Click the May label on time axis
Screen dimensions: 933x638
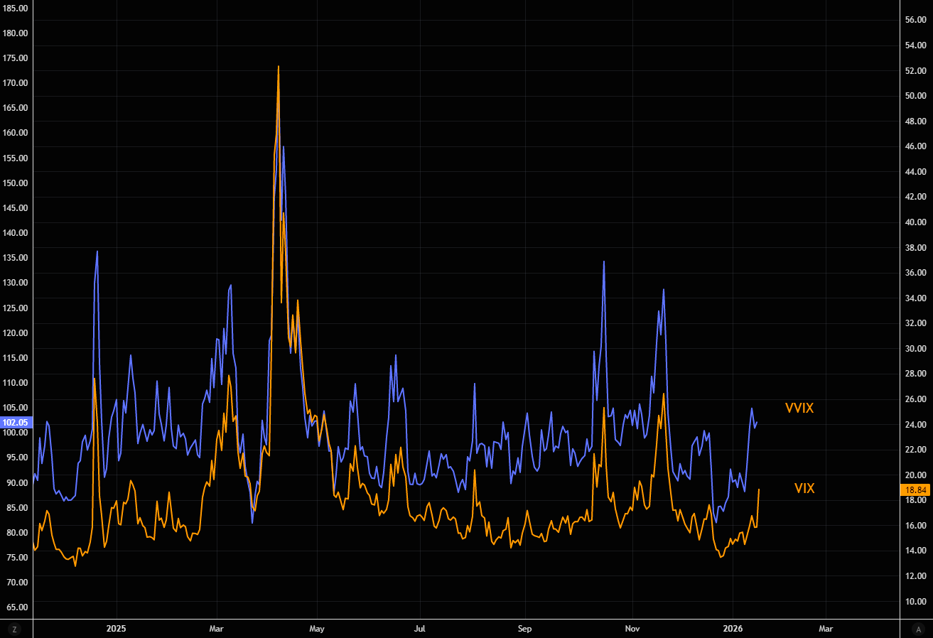pyautogui.click(x=317, y=629)
